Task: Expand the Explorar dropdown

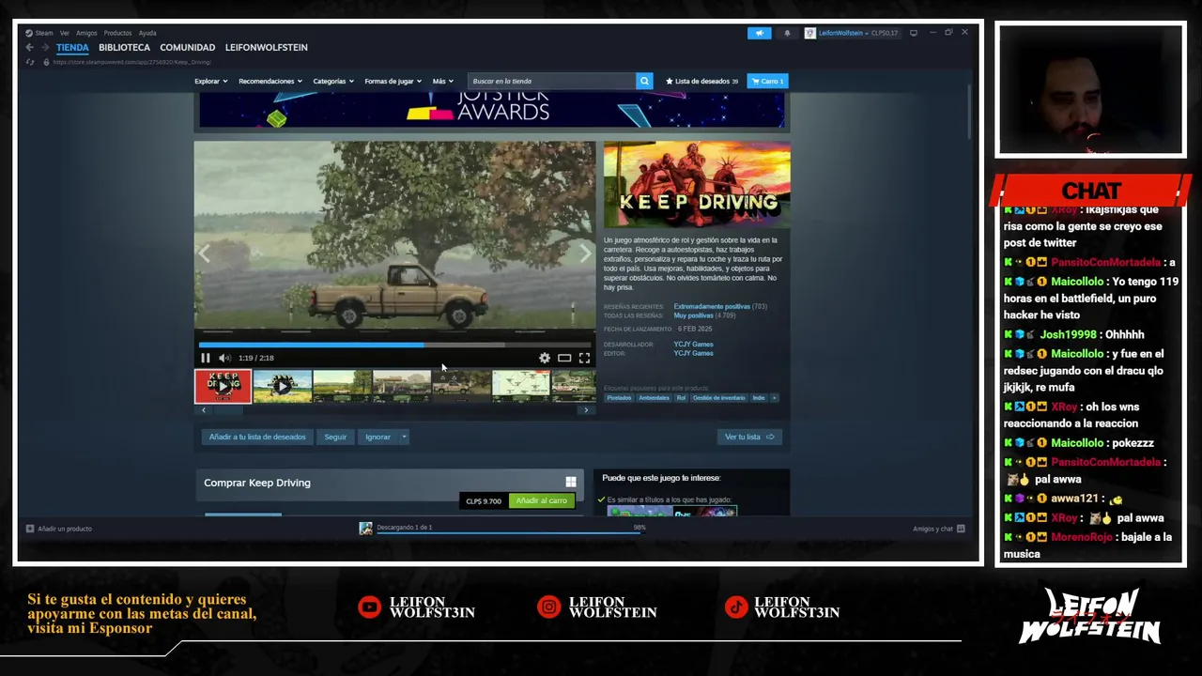Action: tap(210, 81)
